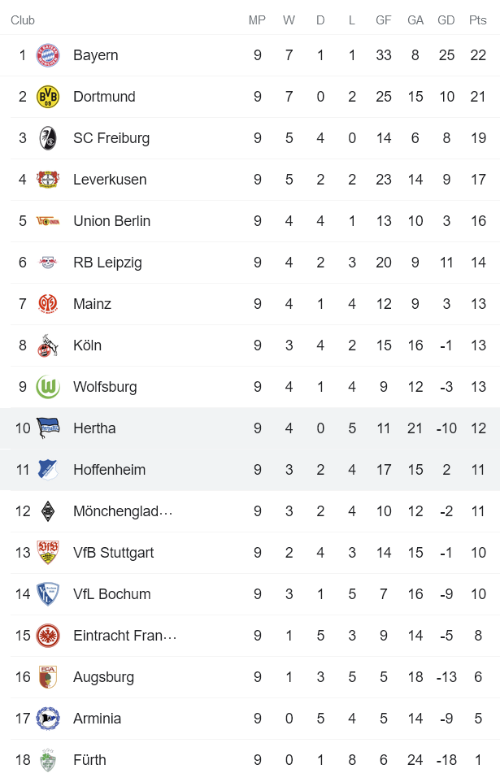Click the VfB Stuttgart team name
This screenshot has height=782, width=500.
115,552
